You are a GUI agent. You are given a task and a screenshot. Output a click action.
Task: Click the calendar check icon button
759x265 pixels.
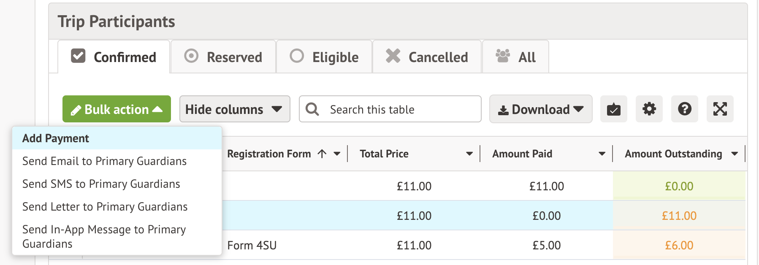click(x=613, y=109)
